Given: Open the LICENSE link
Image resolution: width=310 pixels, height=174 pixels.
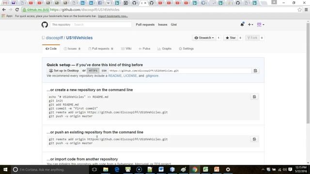Looking at the screenshot, I should 130,76.
